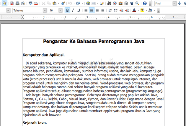Click the line starting 'Ada begitu banyak bahasa'

[x=92, y=95]
